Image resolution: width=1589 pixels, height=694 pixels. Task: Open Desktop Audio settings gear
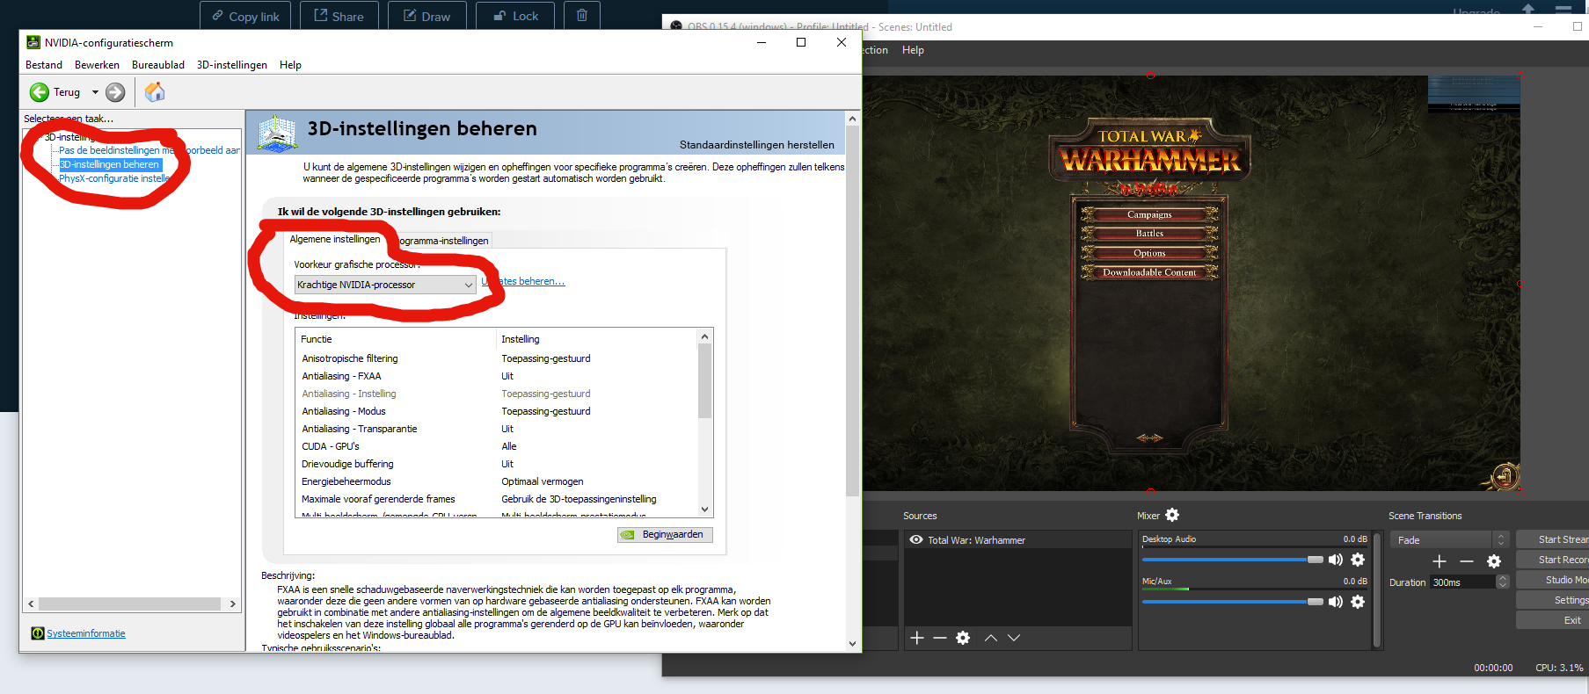click(1358, 560)
